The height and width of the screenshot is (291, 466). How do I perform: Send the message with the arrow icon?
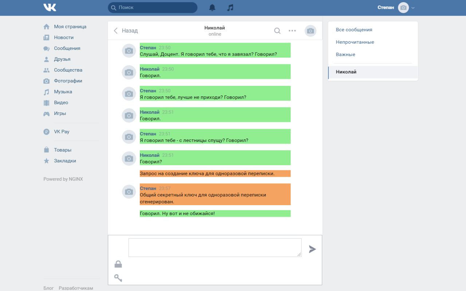coord(312,249)
